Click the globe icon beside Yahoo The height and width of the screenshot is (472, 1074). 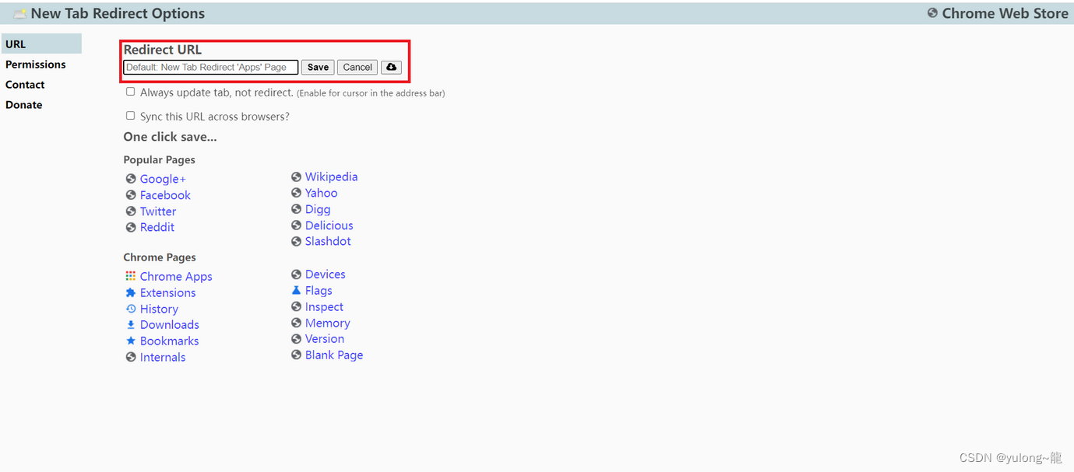296,193
